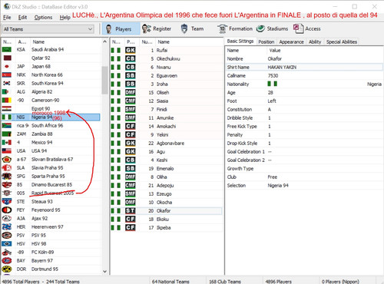Viewport: 384px width, 284px height.
Task: Open the Register toolbar icon
Action: [147, 28]
